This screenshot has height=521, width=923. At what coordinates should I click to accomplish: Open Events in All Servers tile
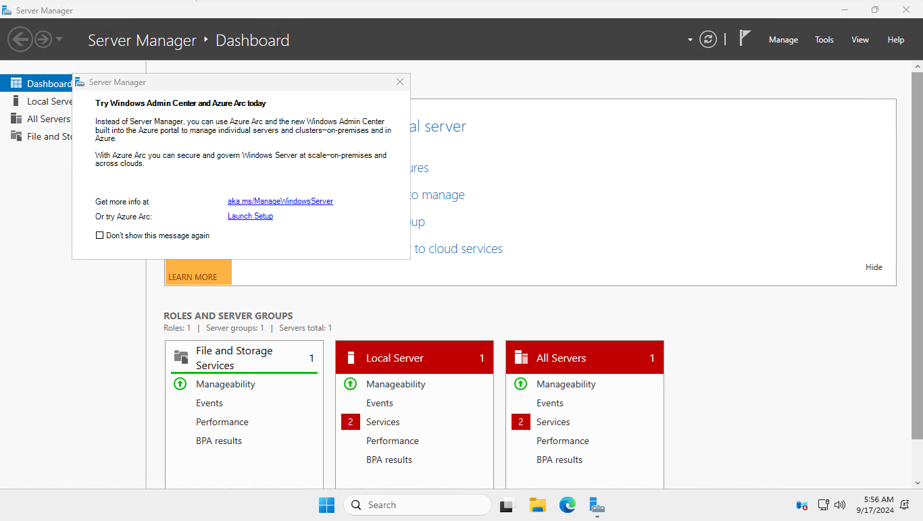click(550, 403)
